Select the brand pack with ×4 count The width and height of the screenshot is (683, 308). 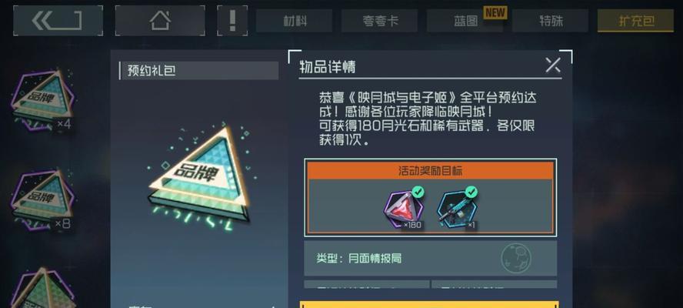(42, 100)
